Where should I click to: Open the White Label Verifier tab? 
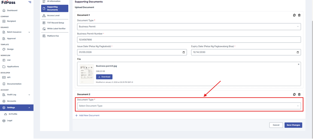55,29
